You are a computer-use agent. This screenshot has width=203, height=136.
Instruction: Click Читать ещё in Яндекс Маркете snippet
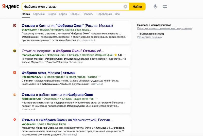tap(76, 62)
